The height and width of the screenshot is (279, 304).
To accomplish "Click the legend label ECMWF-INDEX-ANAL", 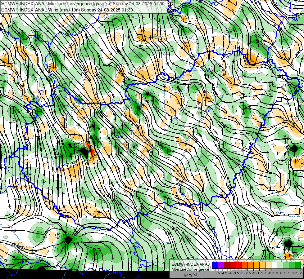I will 190,264.
